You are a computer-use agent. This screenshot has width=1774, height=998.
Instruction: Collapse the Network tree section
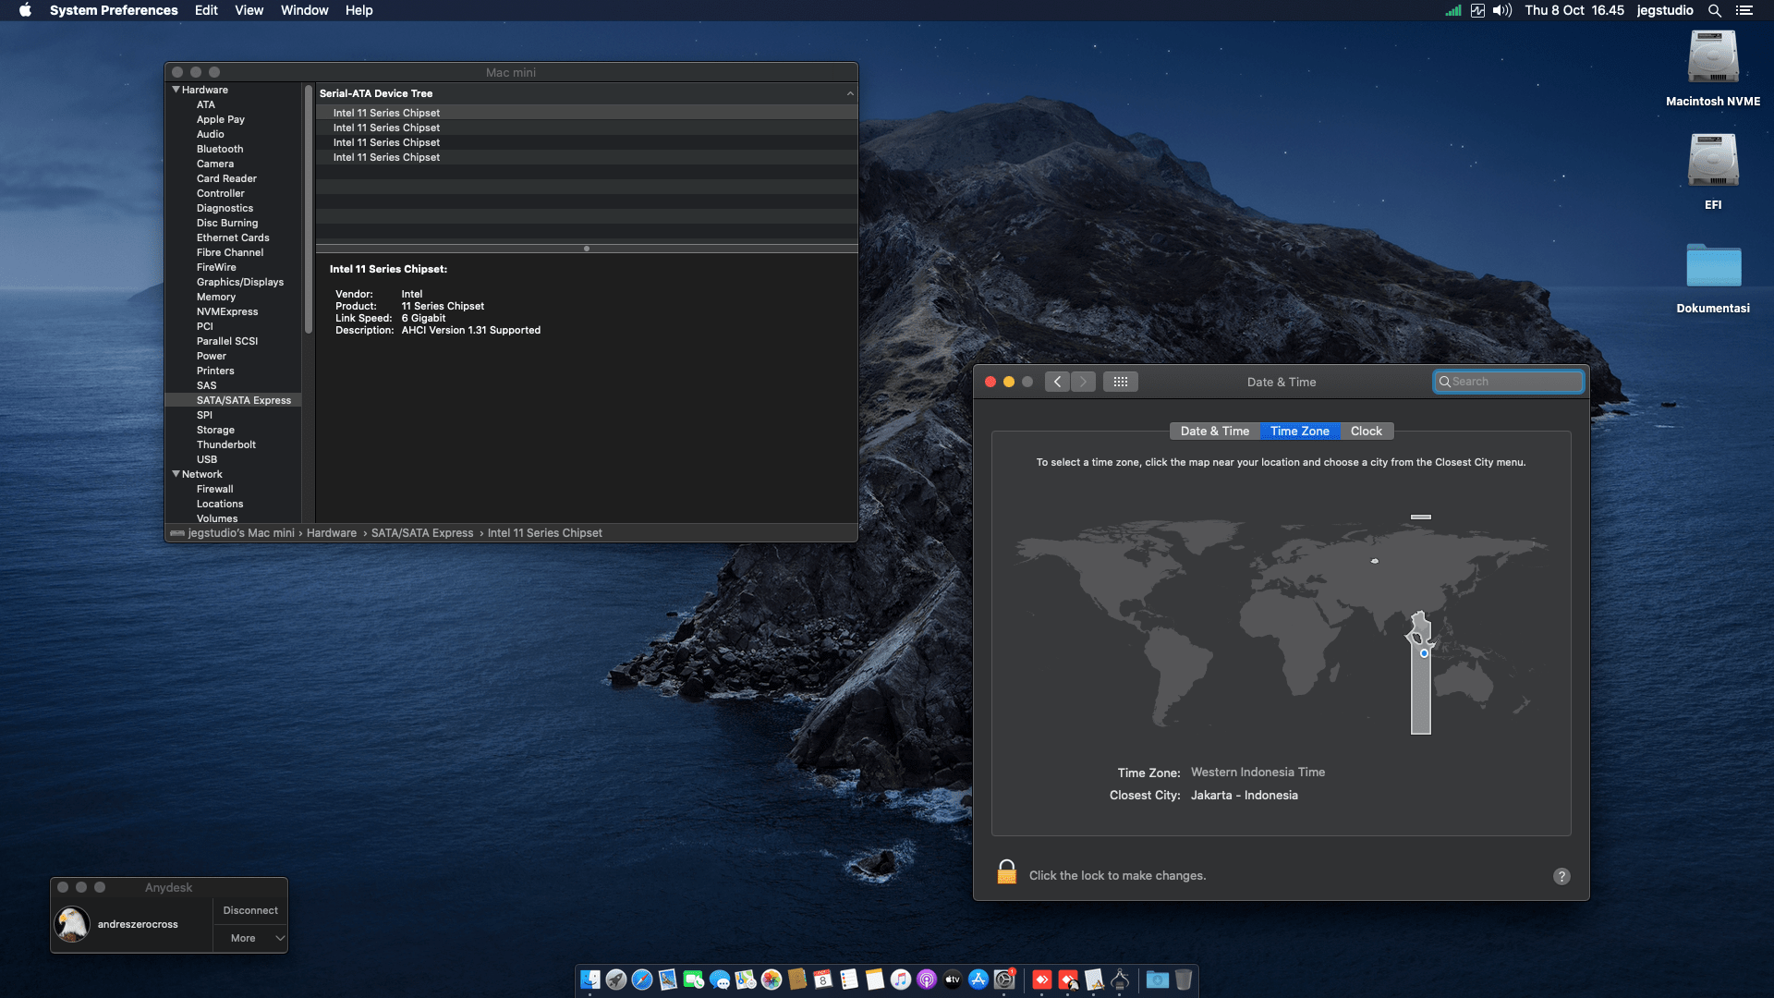176,474
